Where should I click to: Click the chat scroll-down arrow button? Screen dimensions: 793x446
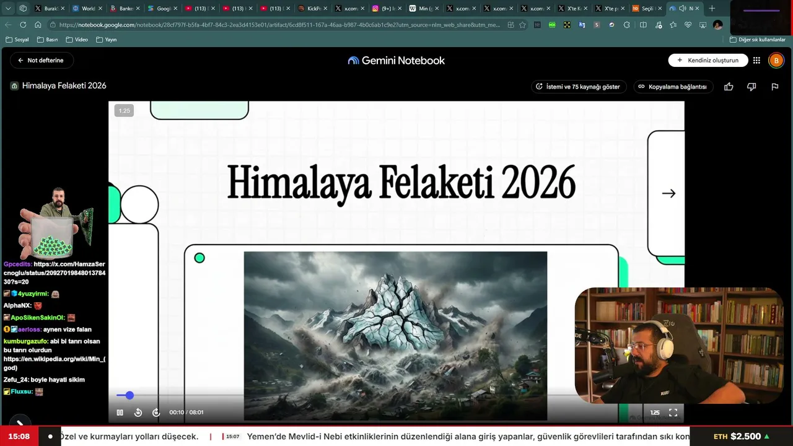point(20,424)
